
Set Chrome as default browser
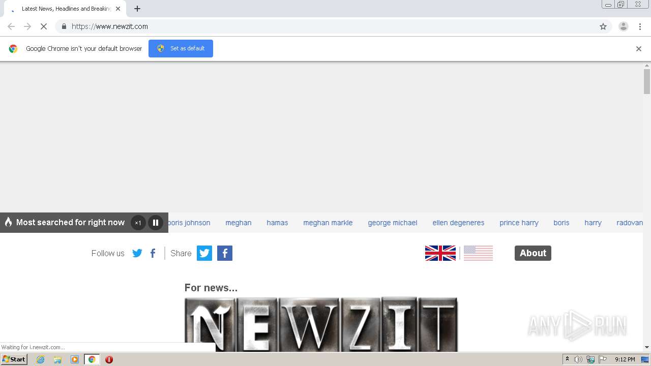pos(181,48)
